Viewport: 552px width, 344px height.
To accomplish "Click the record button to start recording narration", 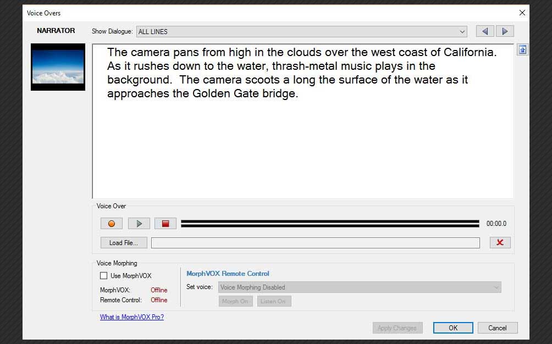I will click(111, 223).
